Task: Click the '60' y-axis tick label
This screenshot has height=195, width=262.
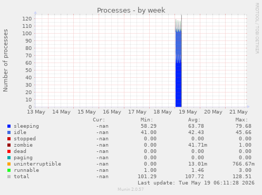Action: 28,63
